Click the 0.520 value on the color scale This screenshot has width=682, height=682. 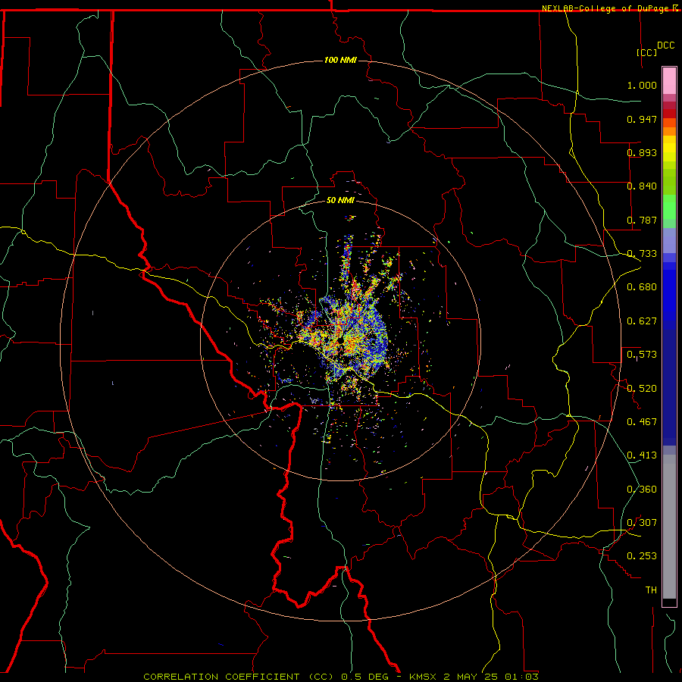tap(642, 389)
